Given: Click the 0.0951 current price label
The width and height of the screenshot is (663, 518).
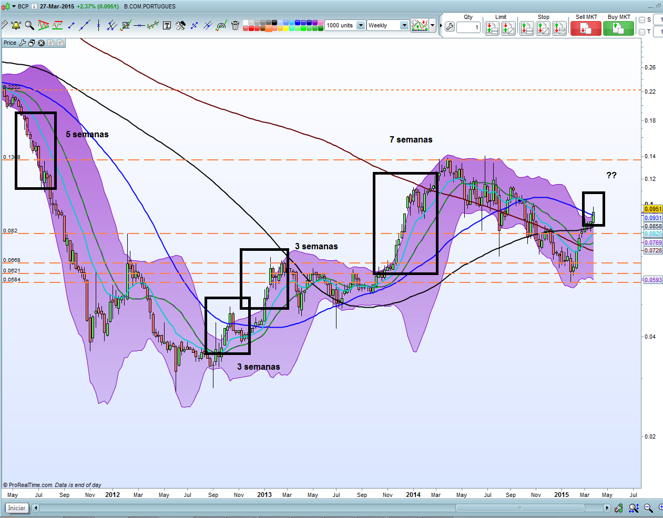Looking at the screenshot, I should pyautogui.click(x=654, y=209).
